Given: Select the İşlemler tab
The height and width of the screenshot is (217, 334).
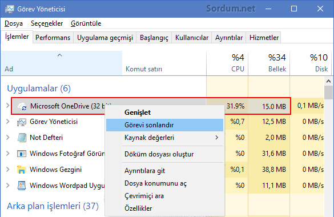Looking at the screenshot, I should click(x=17, y=37).
